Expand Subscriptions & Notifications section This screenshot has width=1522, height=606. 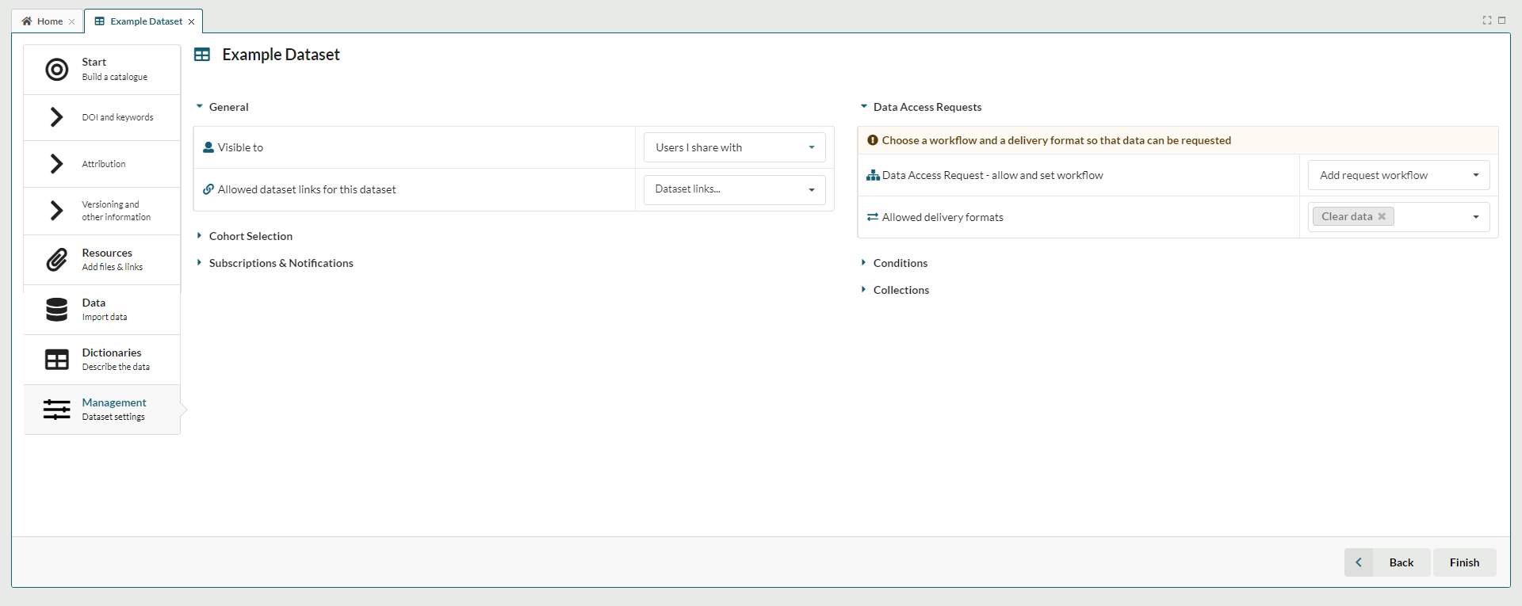281,263
